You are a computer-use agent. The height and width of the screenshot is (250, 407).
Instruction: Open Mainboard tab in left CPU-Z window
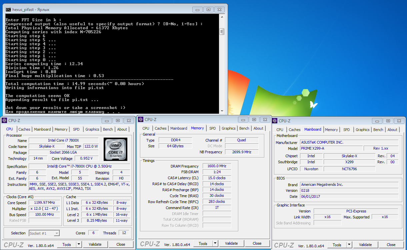(42, 129)
